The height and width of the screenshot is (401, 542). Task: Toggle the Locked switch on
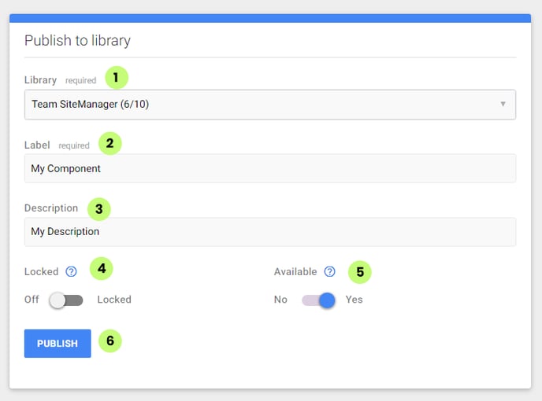coord(66,300)
